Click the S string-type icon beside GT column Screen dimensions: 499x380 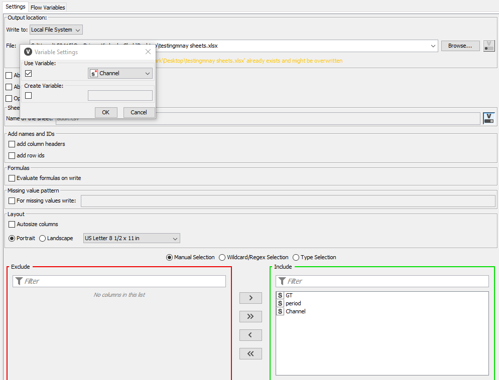(280, 295)
